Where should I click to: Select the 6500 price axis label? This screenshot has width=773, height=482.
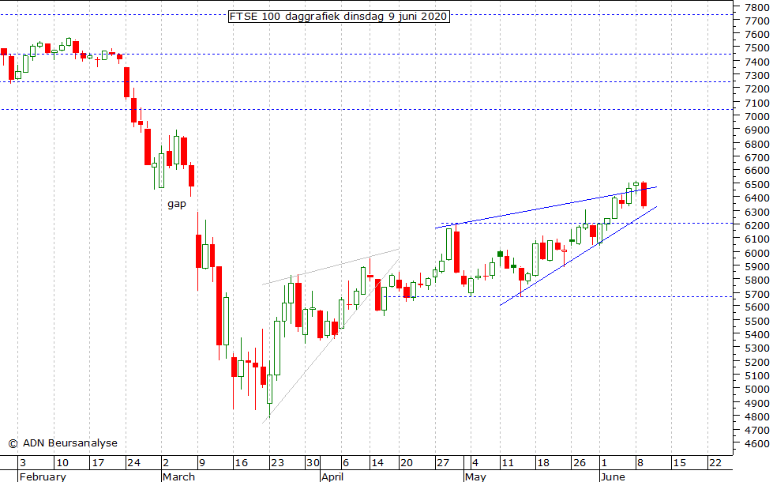pyautogui.click(x=756, y=184)
